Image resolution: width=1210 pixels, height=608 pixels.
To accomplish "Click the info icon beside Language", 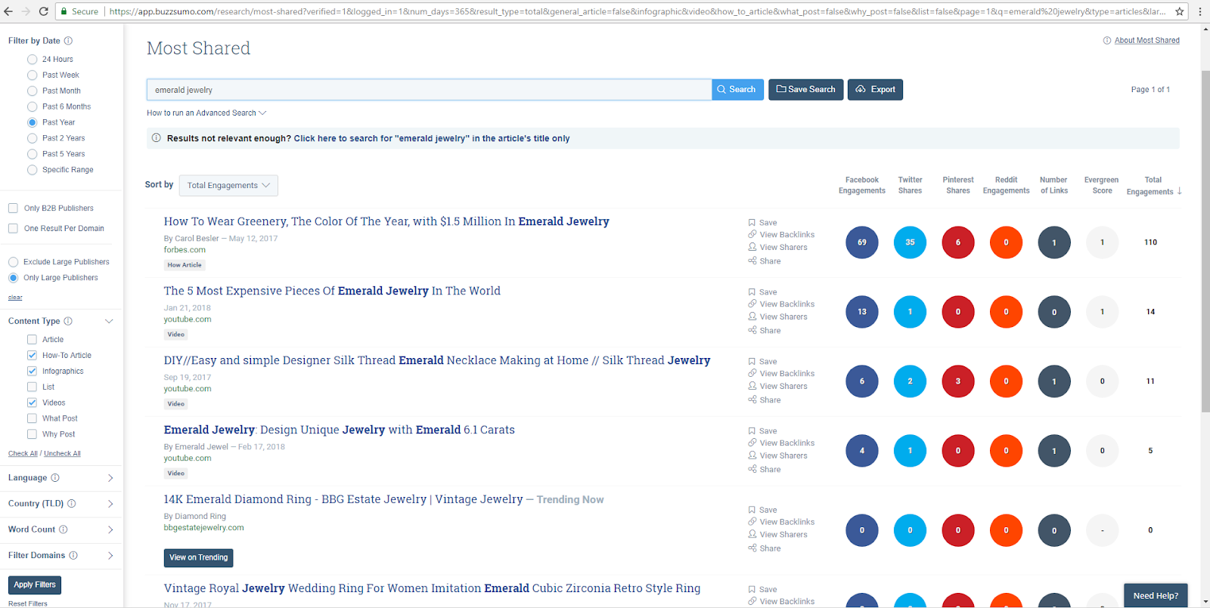I will pyautogui.click(x=55, y=478).
